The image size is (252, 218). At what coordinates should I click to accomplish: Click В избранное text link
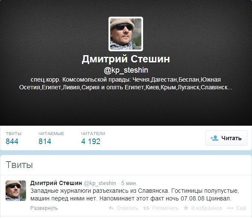[207, 208]
